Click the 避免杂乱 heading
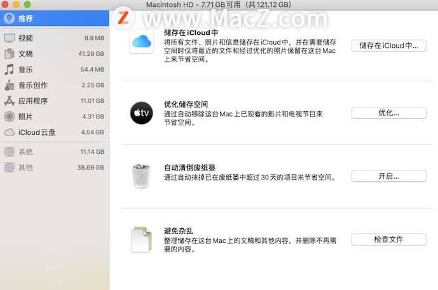This screenshot has width=438, height=290. (179, 231)
